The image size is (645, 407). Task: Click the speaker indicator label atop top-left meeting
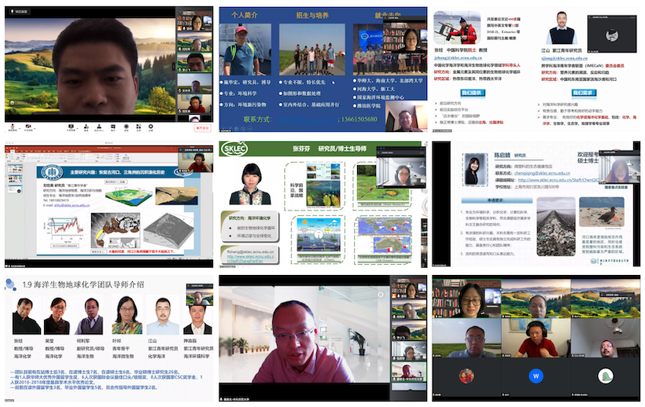coord(19,12)
